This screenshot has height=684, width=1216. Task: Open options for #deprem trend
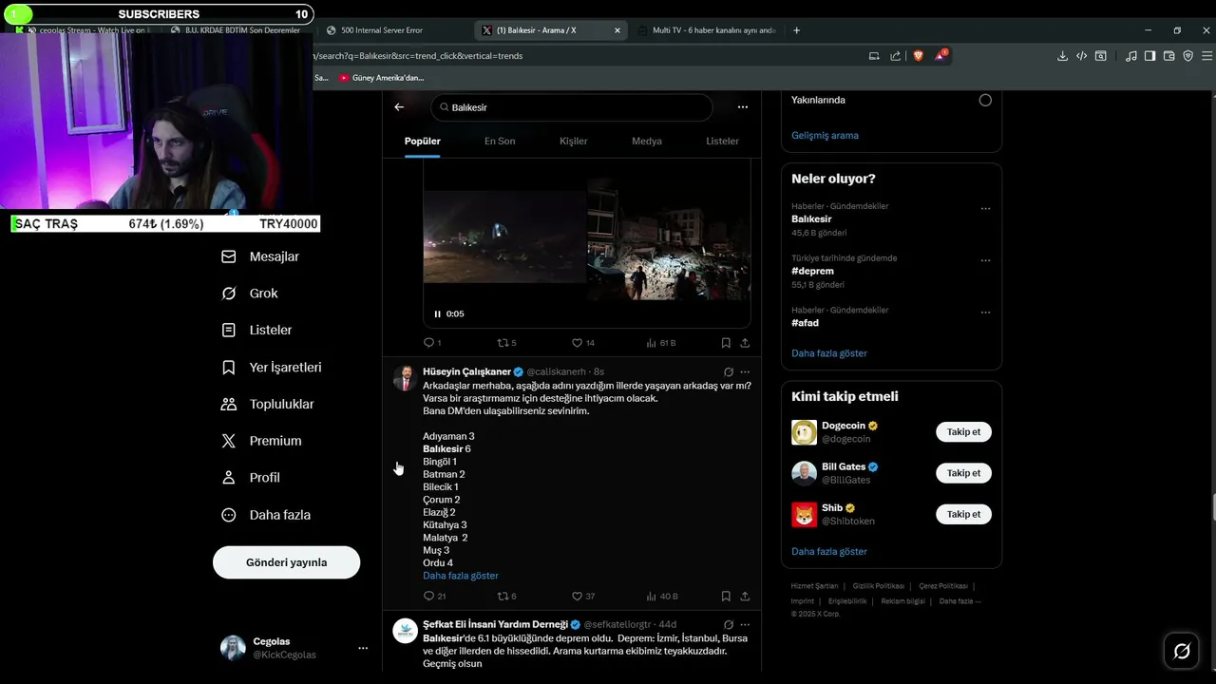tap(985, 260)
